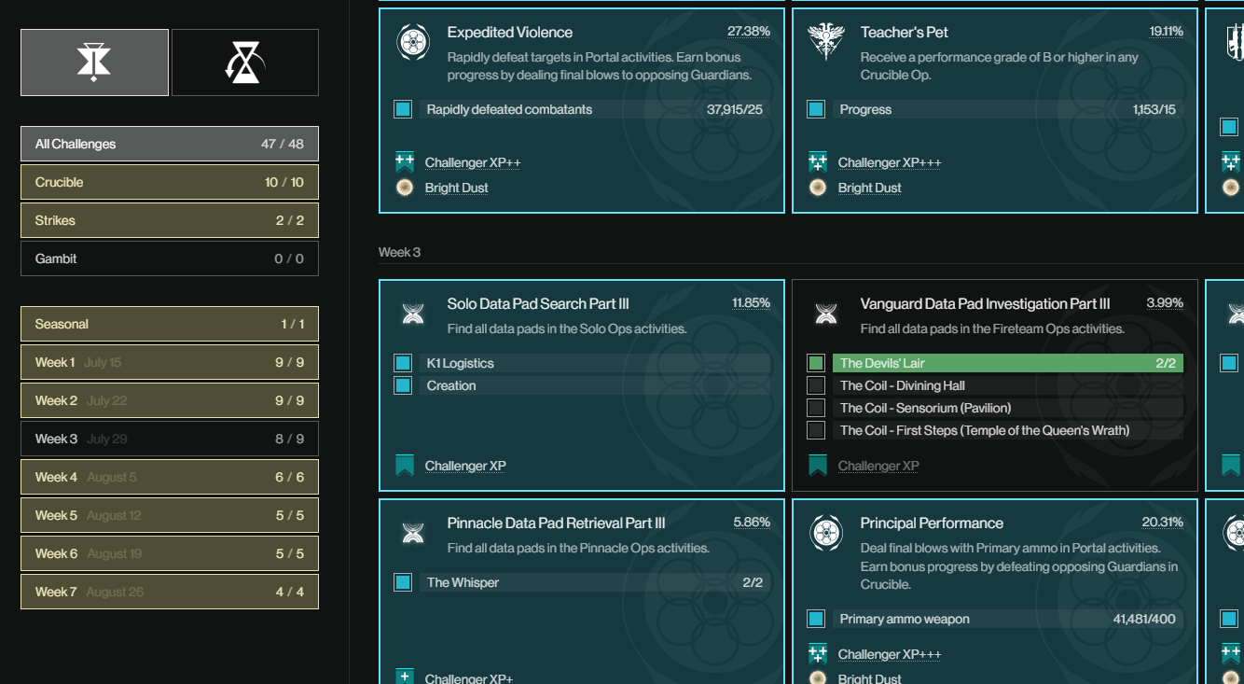Click Challenger XP+++ reward icon in Teacher's Pet
Screen dimensions: 1244x684
pos(818,162)
